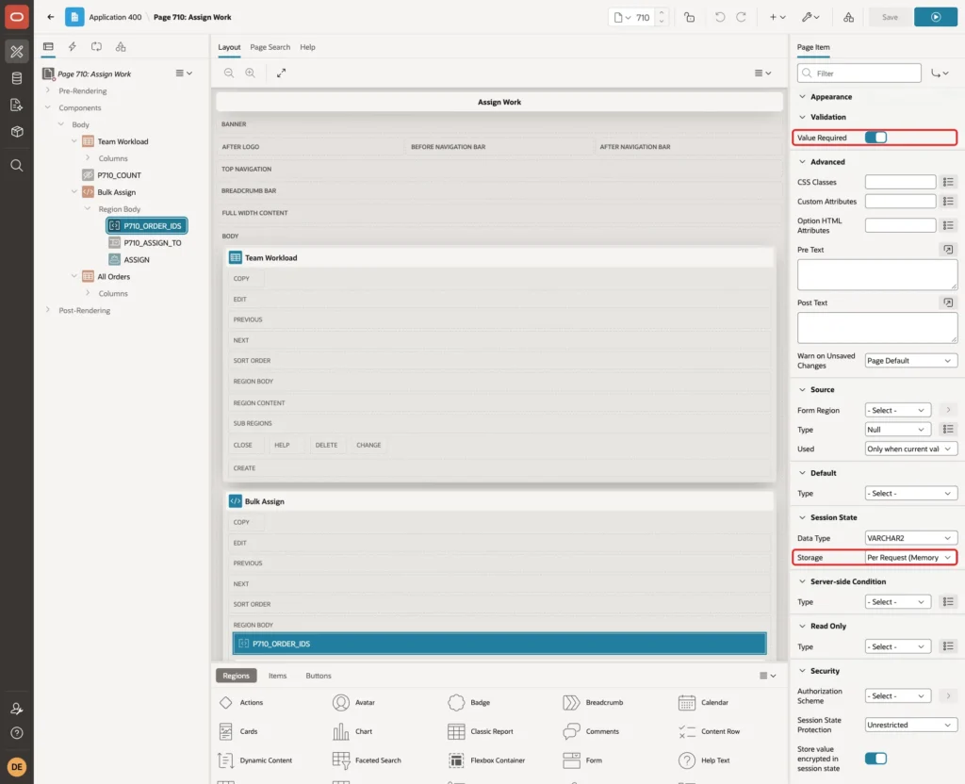Run the page with play button

pyautogui.click(x=936, y=17)
